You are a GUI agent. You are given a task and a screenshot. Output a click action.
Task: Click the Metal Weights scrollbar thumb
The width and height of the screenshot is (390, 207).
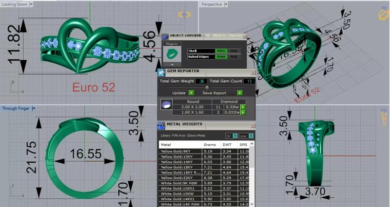coord(252,156)
